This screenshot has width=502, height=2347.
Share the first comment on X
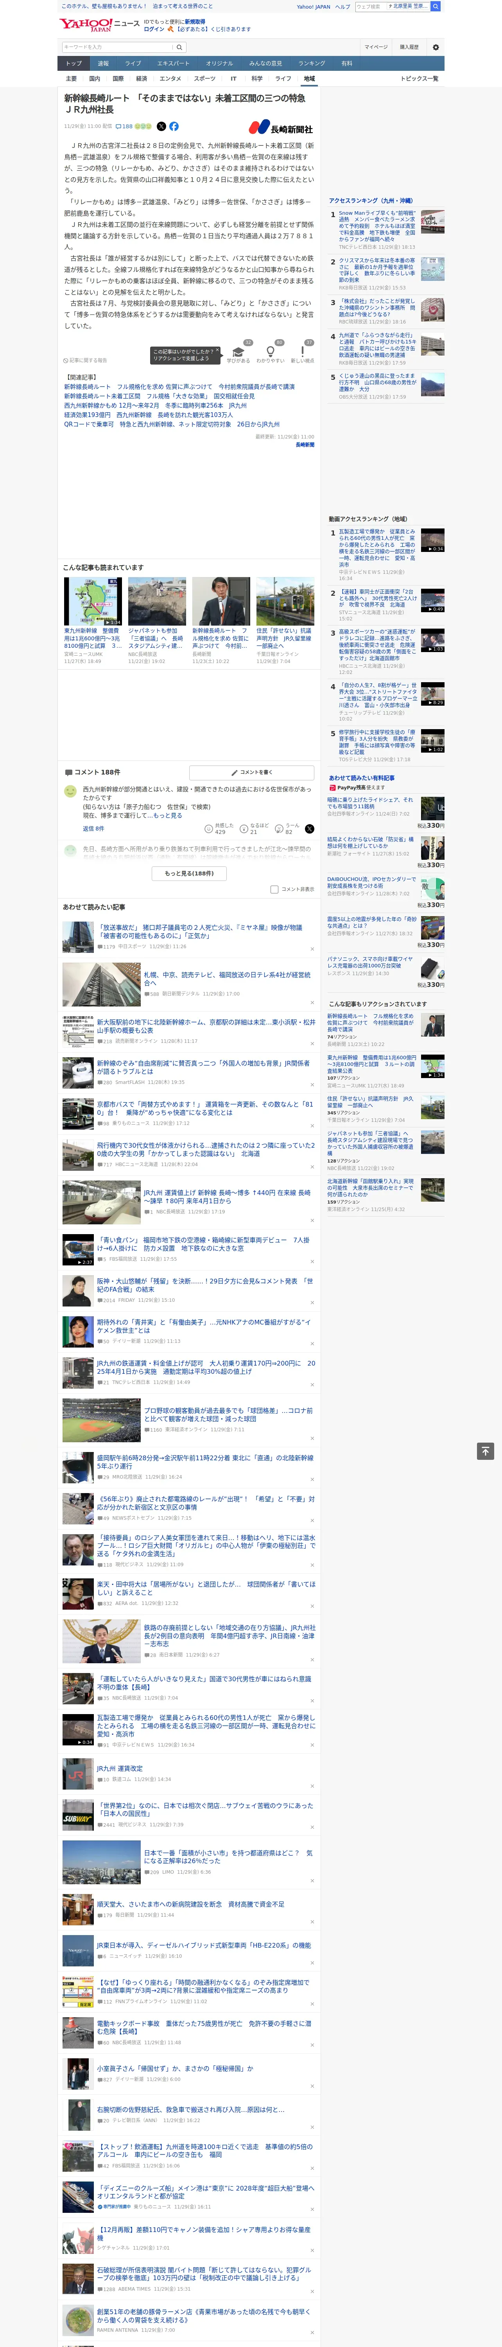click(x=309, y=829)
